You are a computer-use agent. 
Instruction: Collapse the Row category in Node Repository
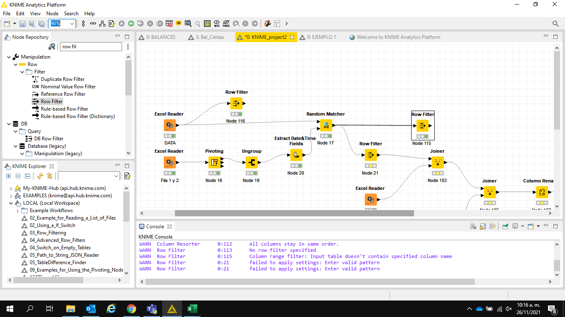click(16, 64)
